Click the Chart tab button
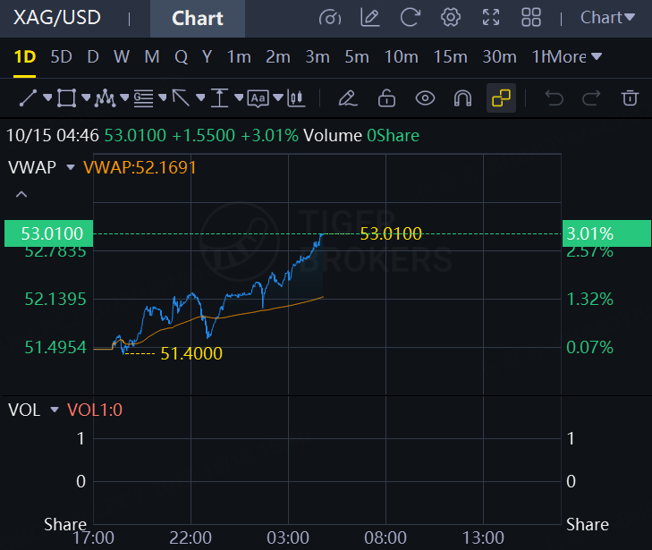 click(x=198, y=18)
